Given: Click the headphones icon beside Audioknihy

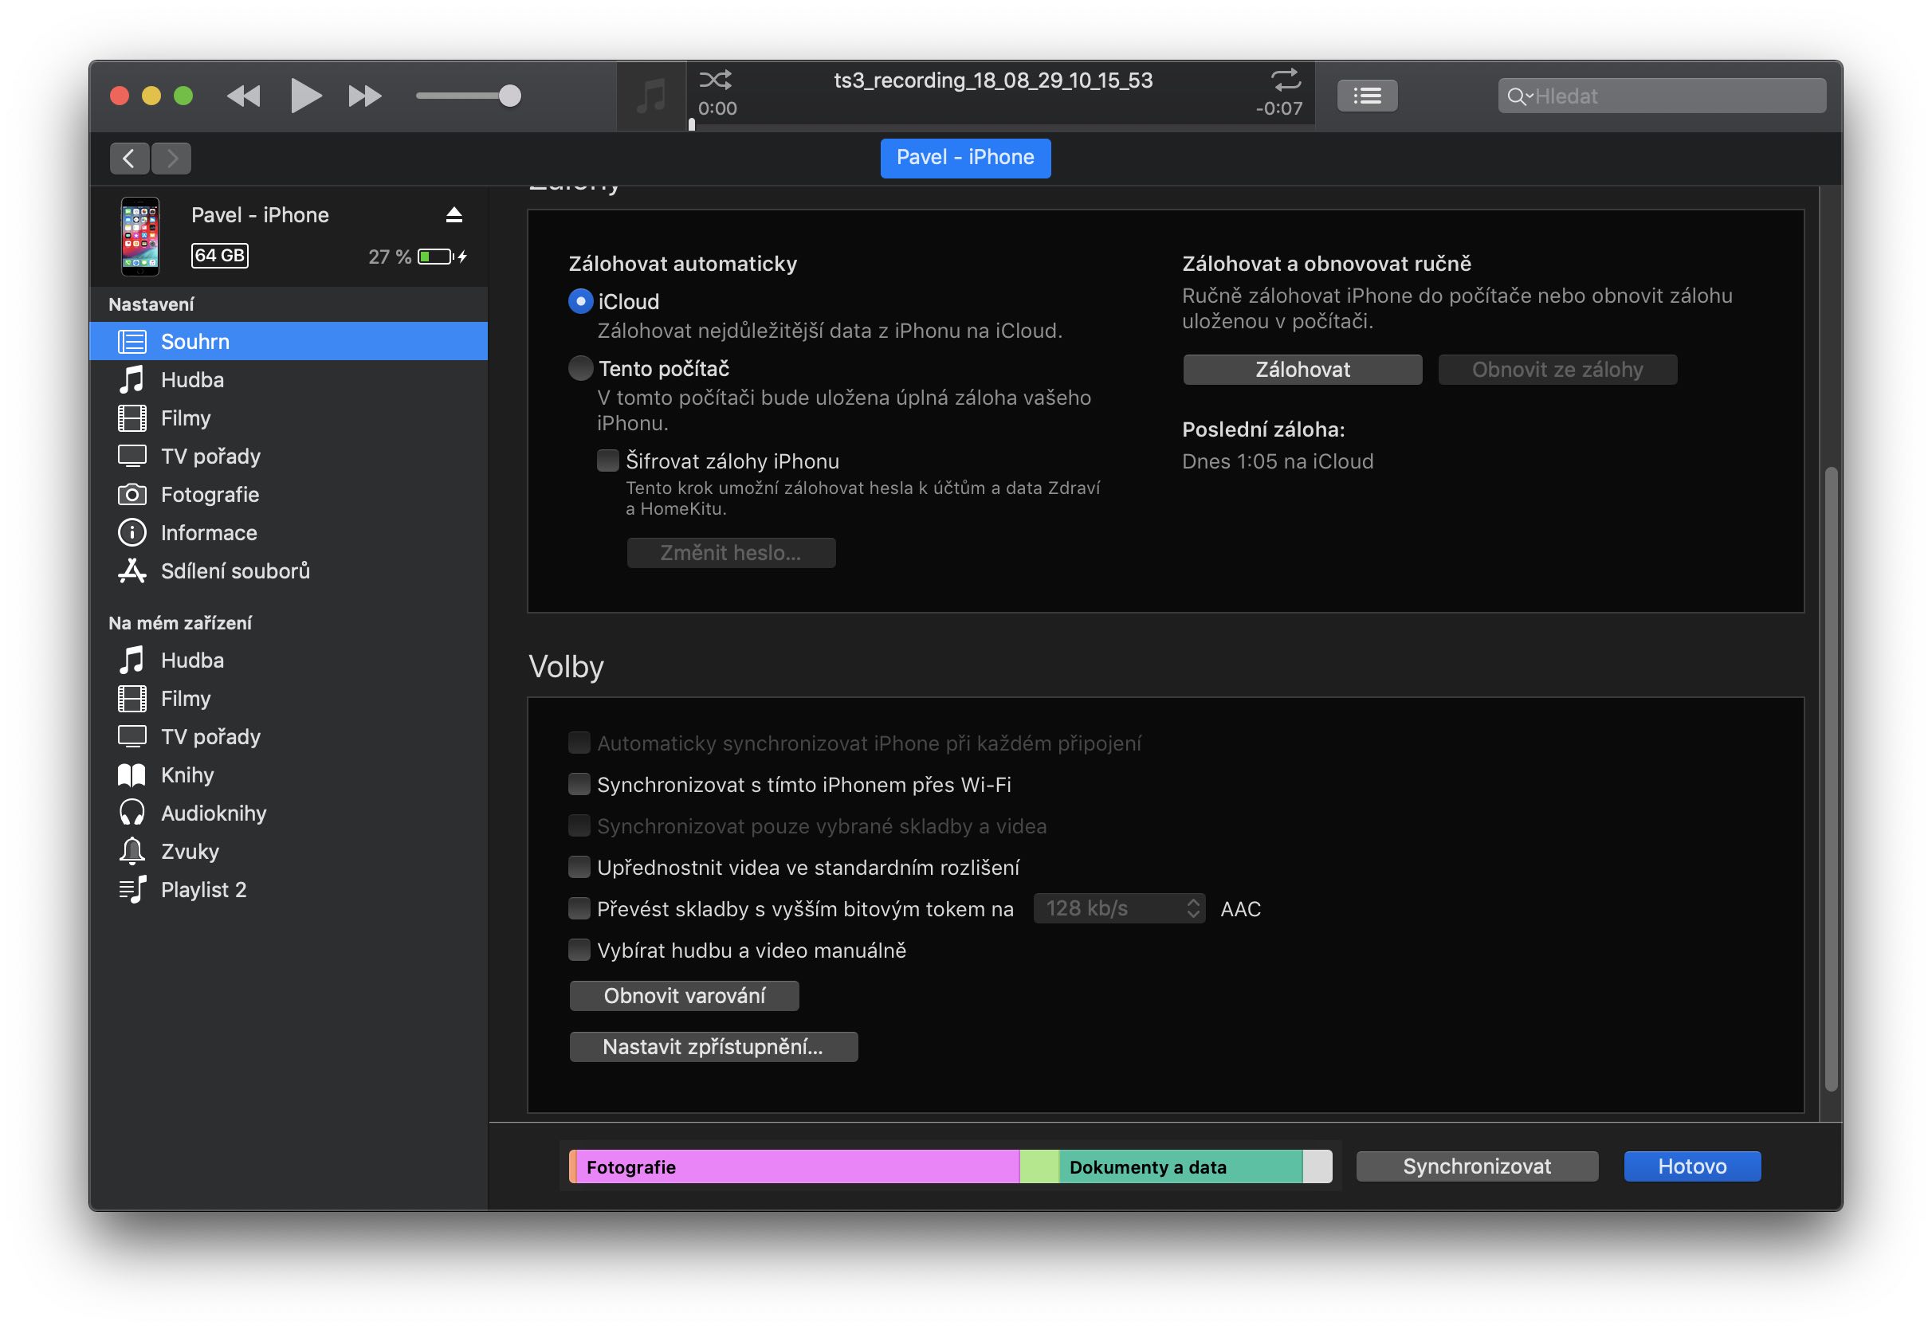Looking at the screenshot, I should (x=132, y=813).
